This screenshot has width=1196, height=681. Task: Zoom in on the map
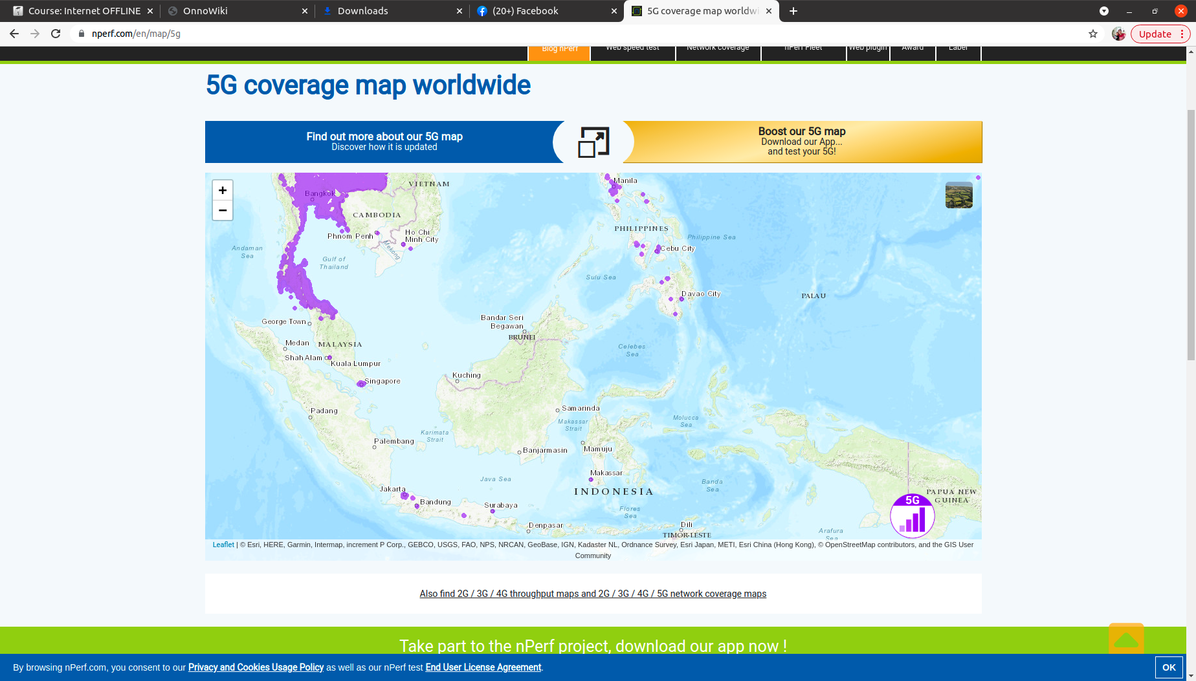(222, 190)
